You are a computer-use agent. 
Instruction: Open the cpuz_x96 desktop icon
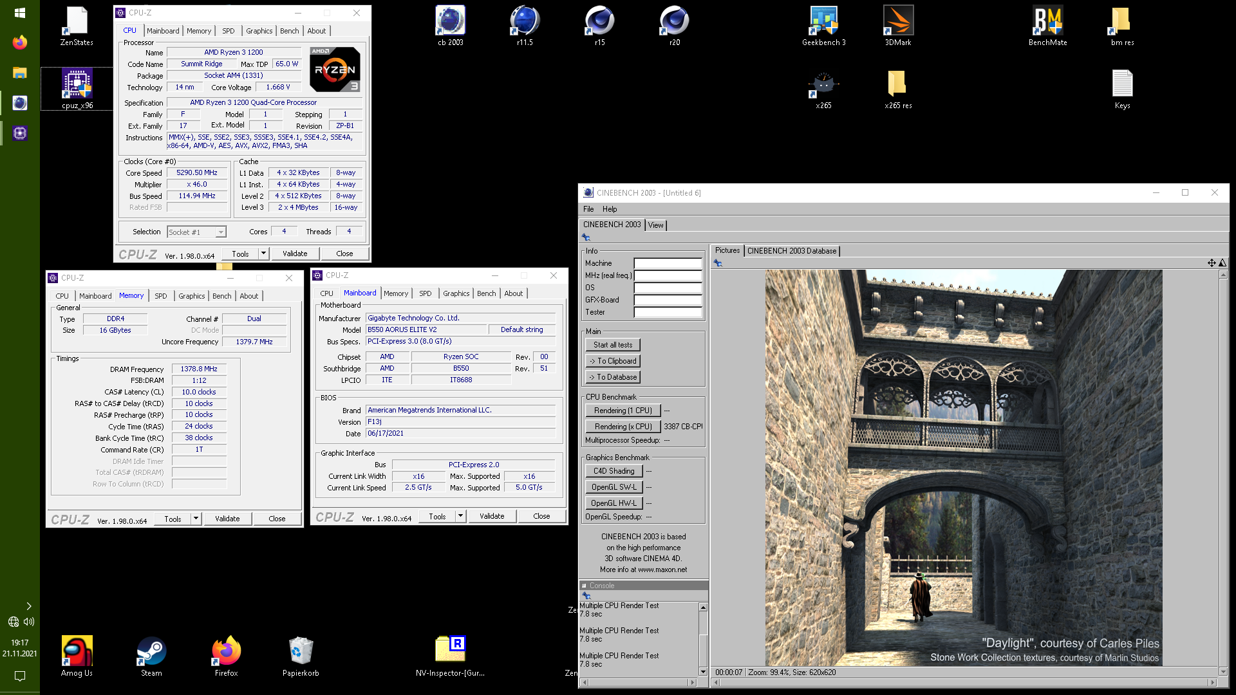tap(77, 89)
